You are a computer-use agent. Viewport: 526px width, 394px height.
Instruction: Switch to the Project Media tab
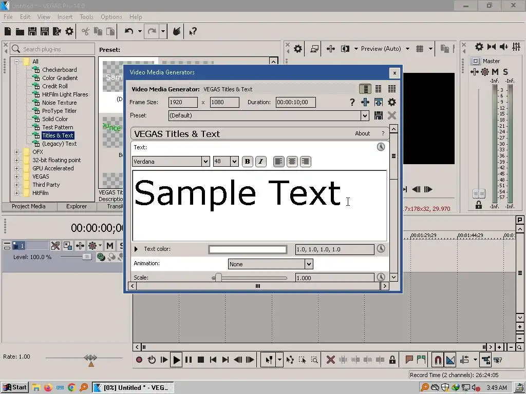click(x=29, y=206)
